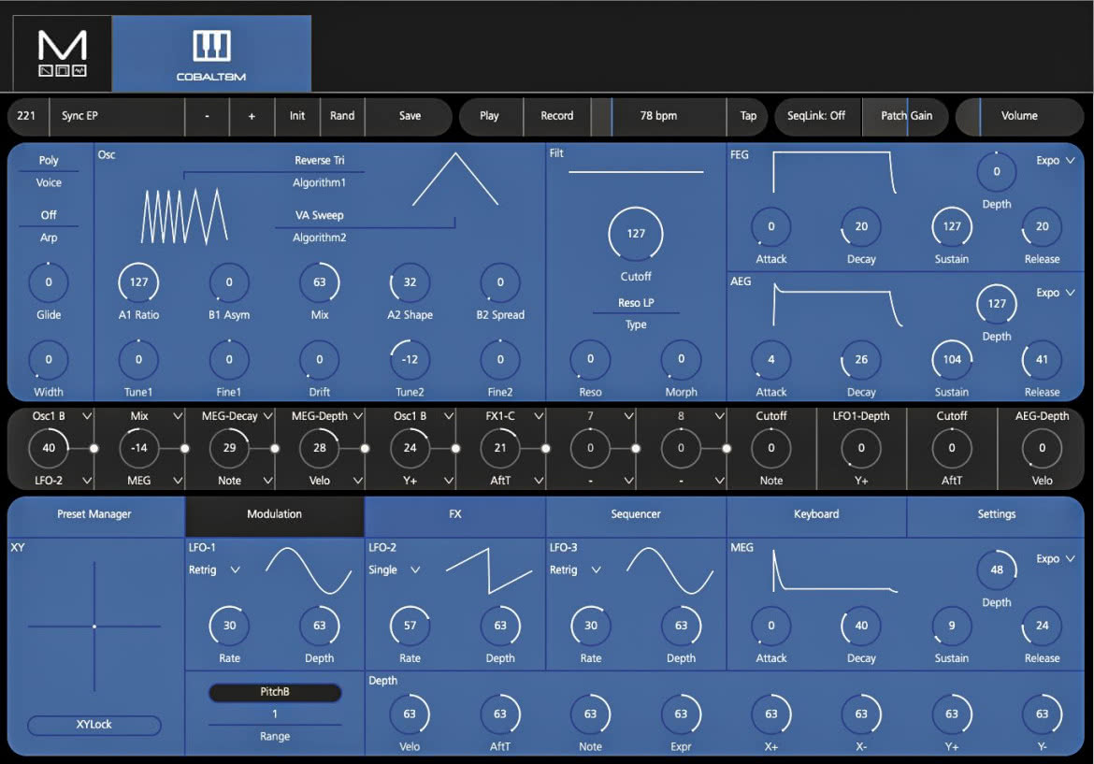1094x764 pixels.
Task: Click the Tune2 knob showing -12
Action: pos(410,360)
